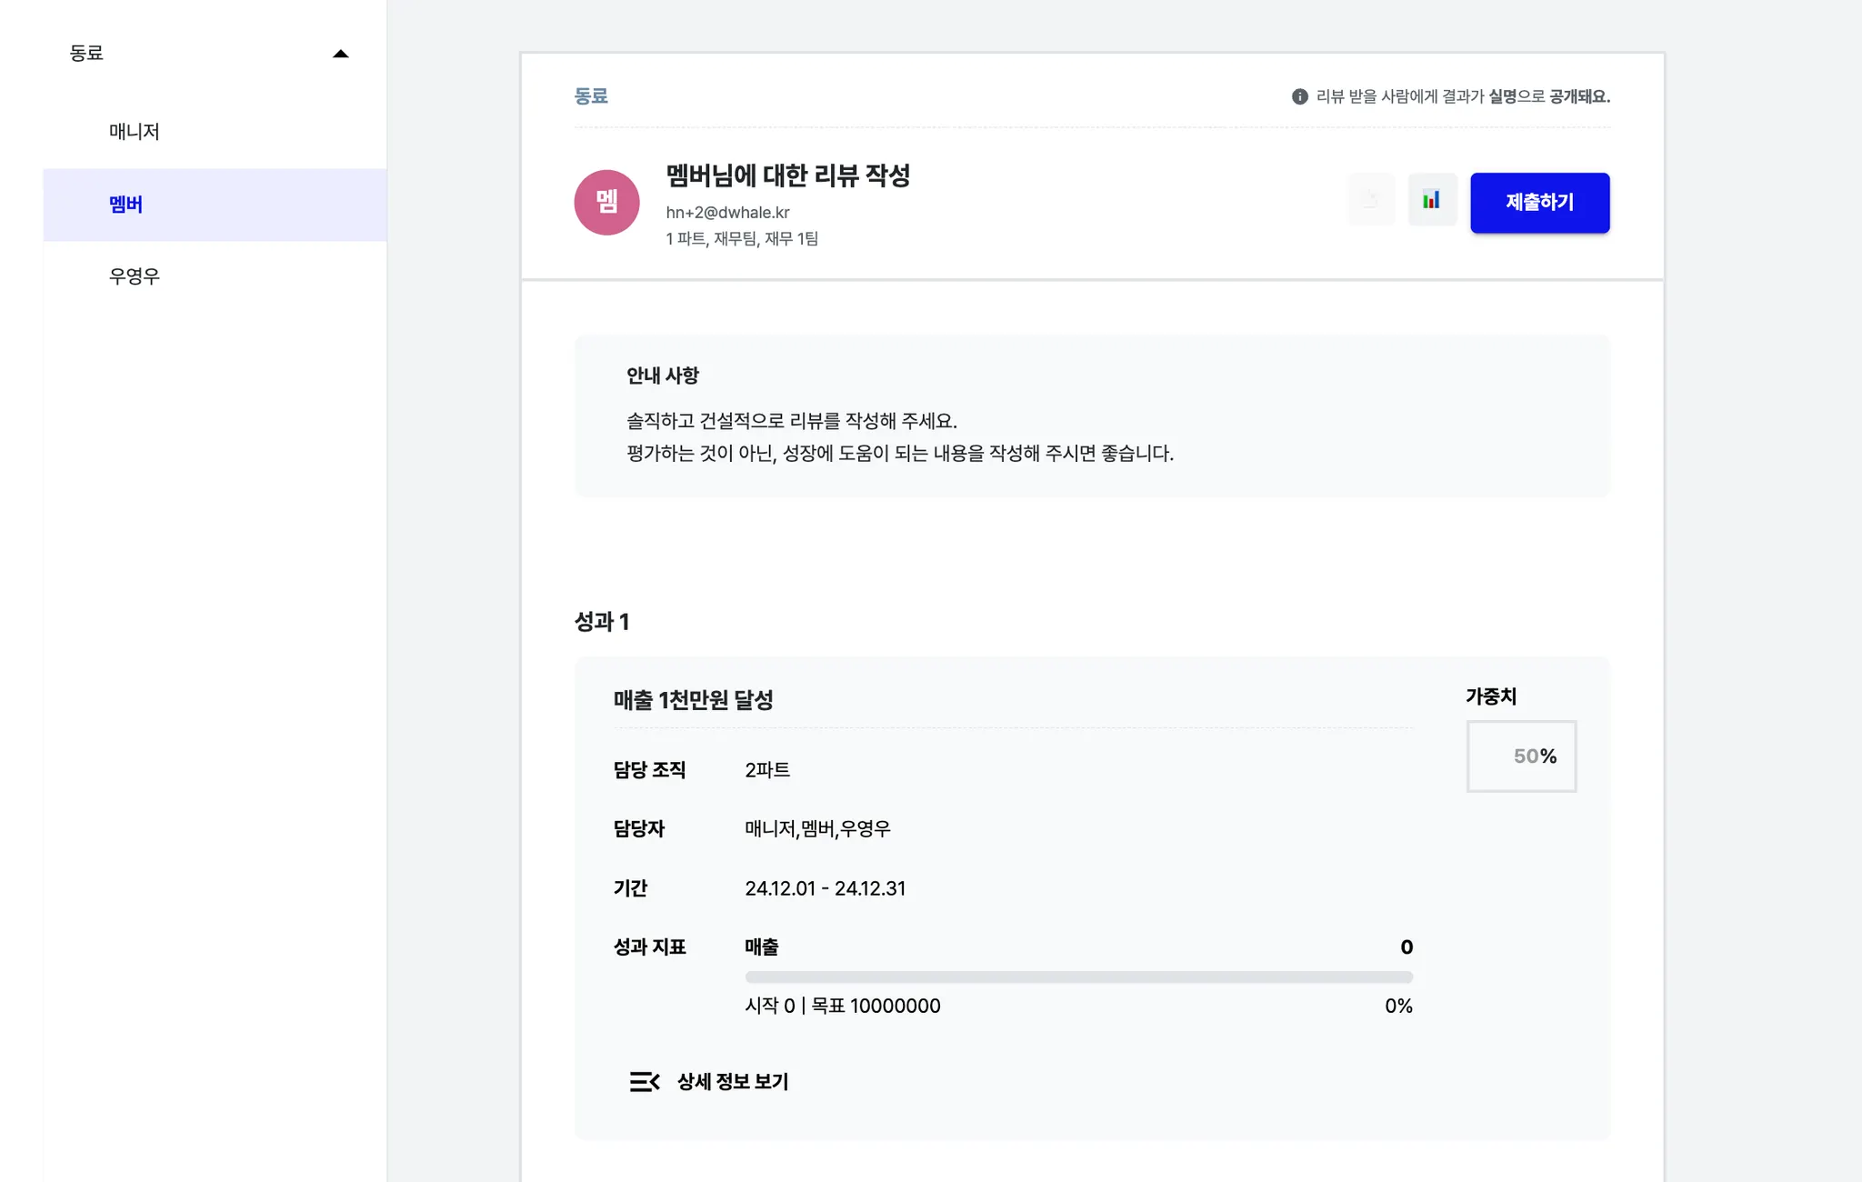Click the 동료 sidebar group title
This screenshot has width=1862, height=1182.
pyautogui.click(x=86, y=54)
